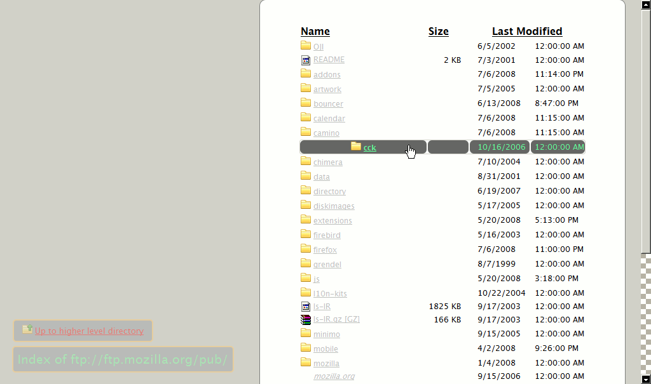This screenshot has width=651, height=384.
Task: Open the diskimages directory link
Action: (334, 206)
